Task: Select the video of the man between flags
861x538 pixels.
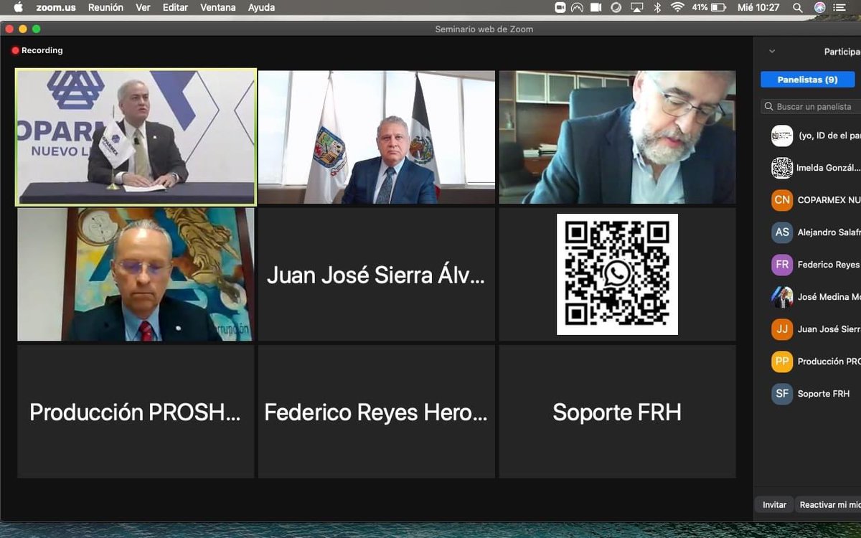Action: pyautogui.click(x=377, y=137)
